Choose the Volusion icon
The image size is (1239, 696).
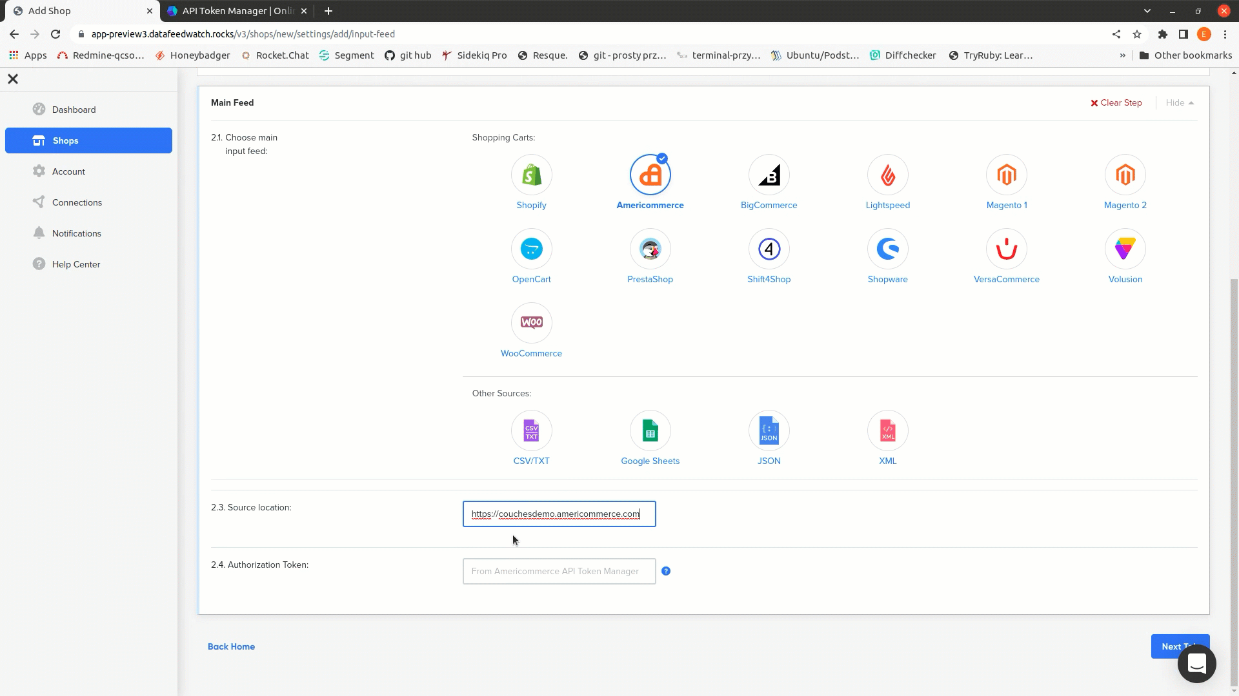(x=1125, y=249)
